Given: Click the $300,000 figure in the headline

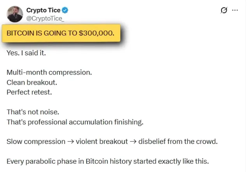Looking at the screenshot, I should tap(96, 34).
